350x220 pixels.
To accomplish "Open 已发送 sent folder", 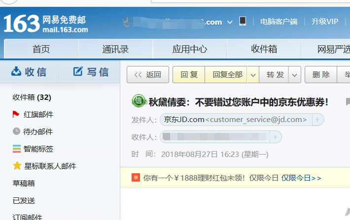I will [24, 201].
